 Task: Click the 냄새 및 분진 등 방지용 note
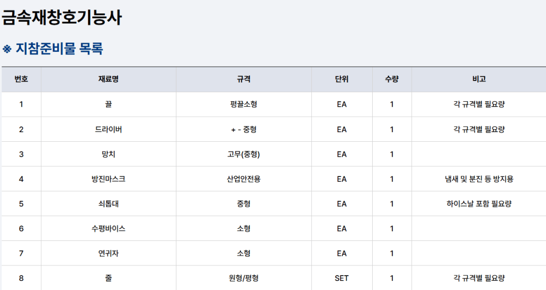479,179
